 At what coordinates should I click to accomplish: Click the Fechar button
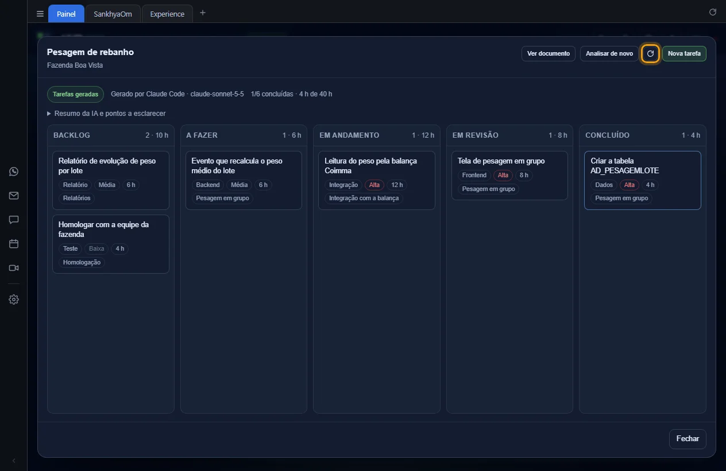click(x=688, y=439)
